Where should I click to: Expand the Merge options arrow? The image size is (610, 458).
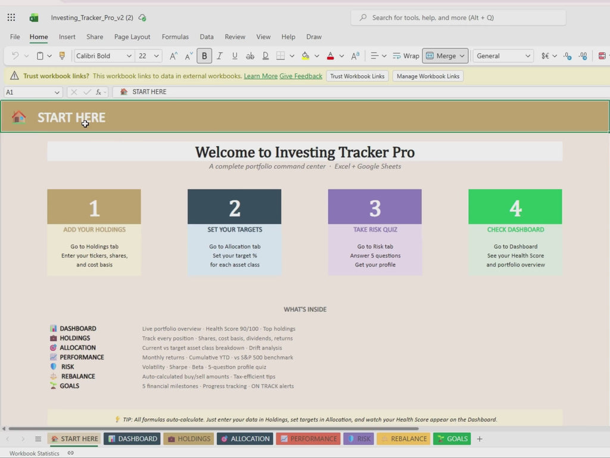coord(462,55)
